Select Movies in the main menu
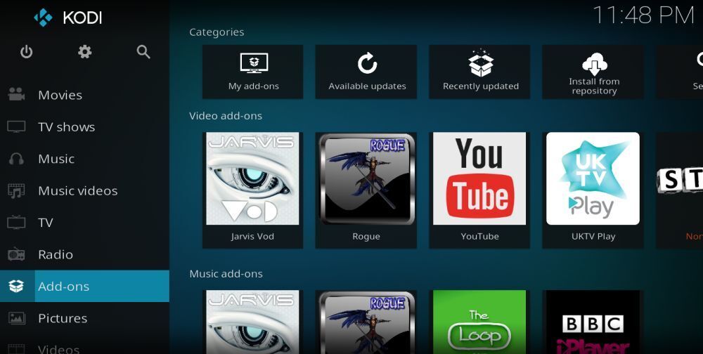703x354 pixels. pos(85,95)
